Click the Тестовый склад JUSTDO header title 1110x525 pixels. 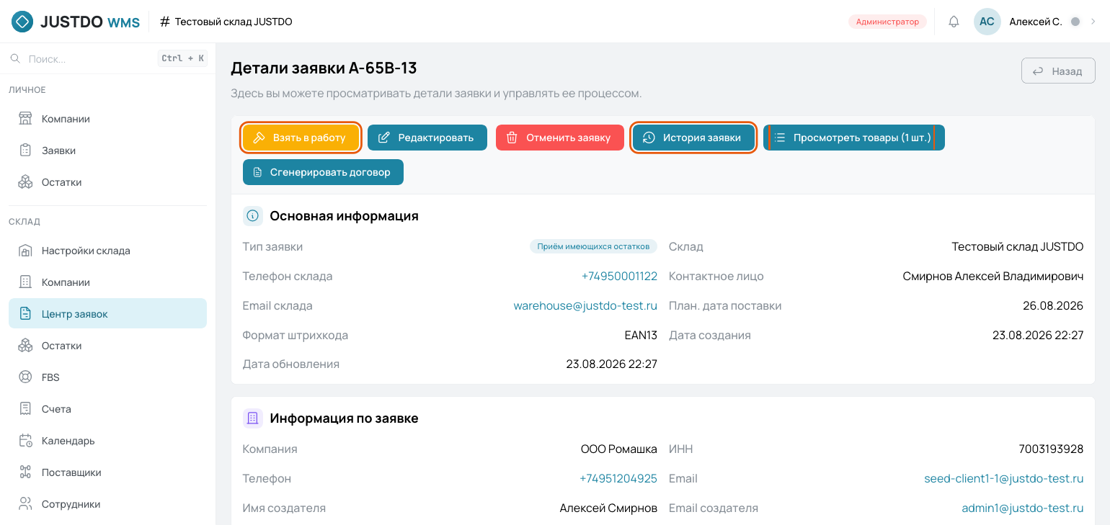pos(234,22)
